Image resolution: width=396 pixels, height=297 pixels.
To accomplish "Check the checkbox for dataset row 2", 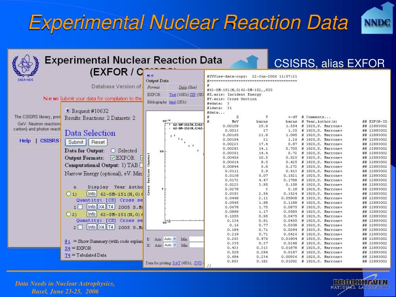I will point(80,227).
